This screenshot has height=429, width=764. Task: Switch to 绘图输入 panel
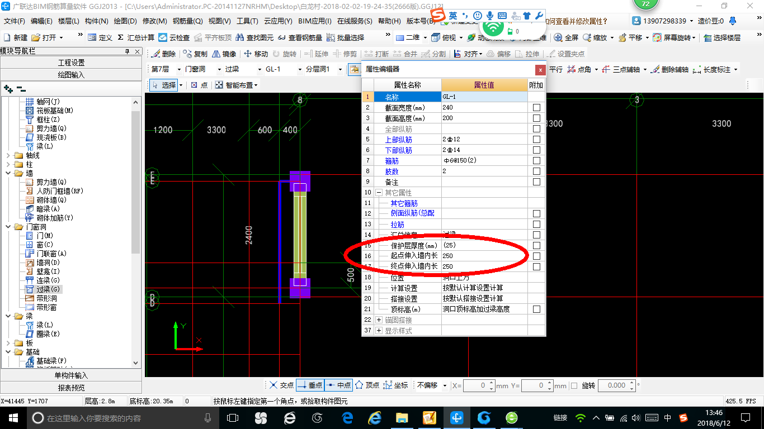[x=71, y=74]
